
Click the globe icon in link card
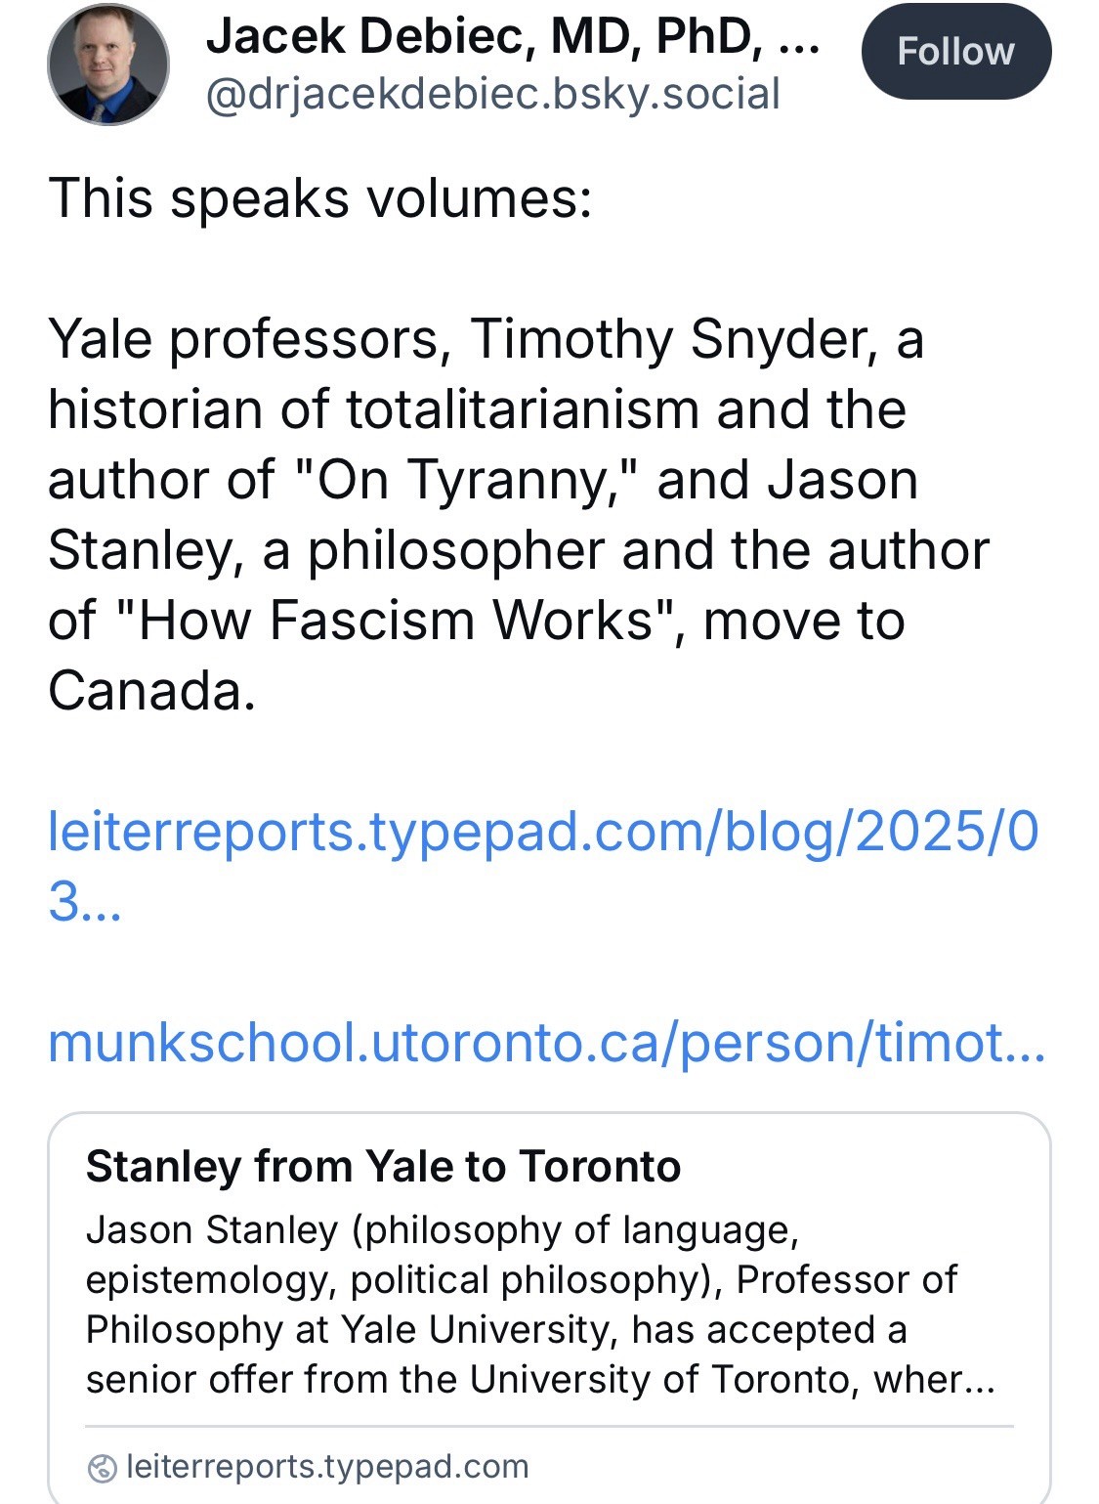tap(102, 1467)
